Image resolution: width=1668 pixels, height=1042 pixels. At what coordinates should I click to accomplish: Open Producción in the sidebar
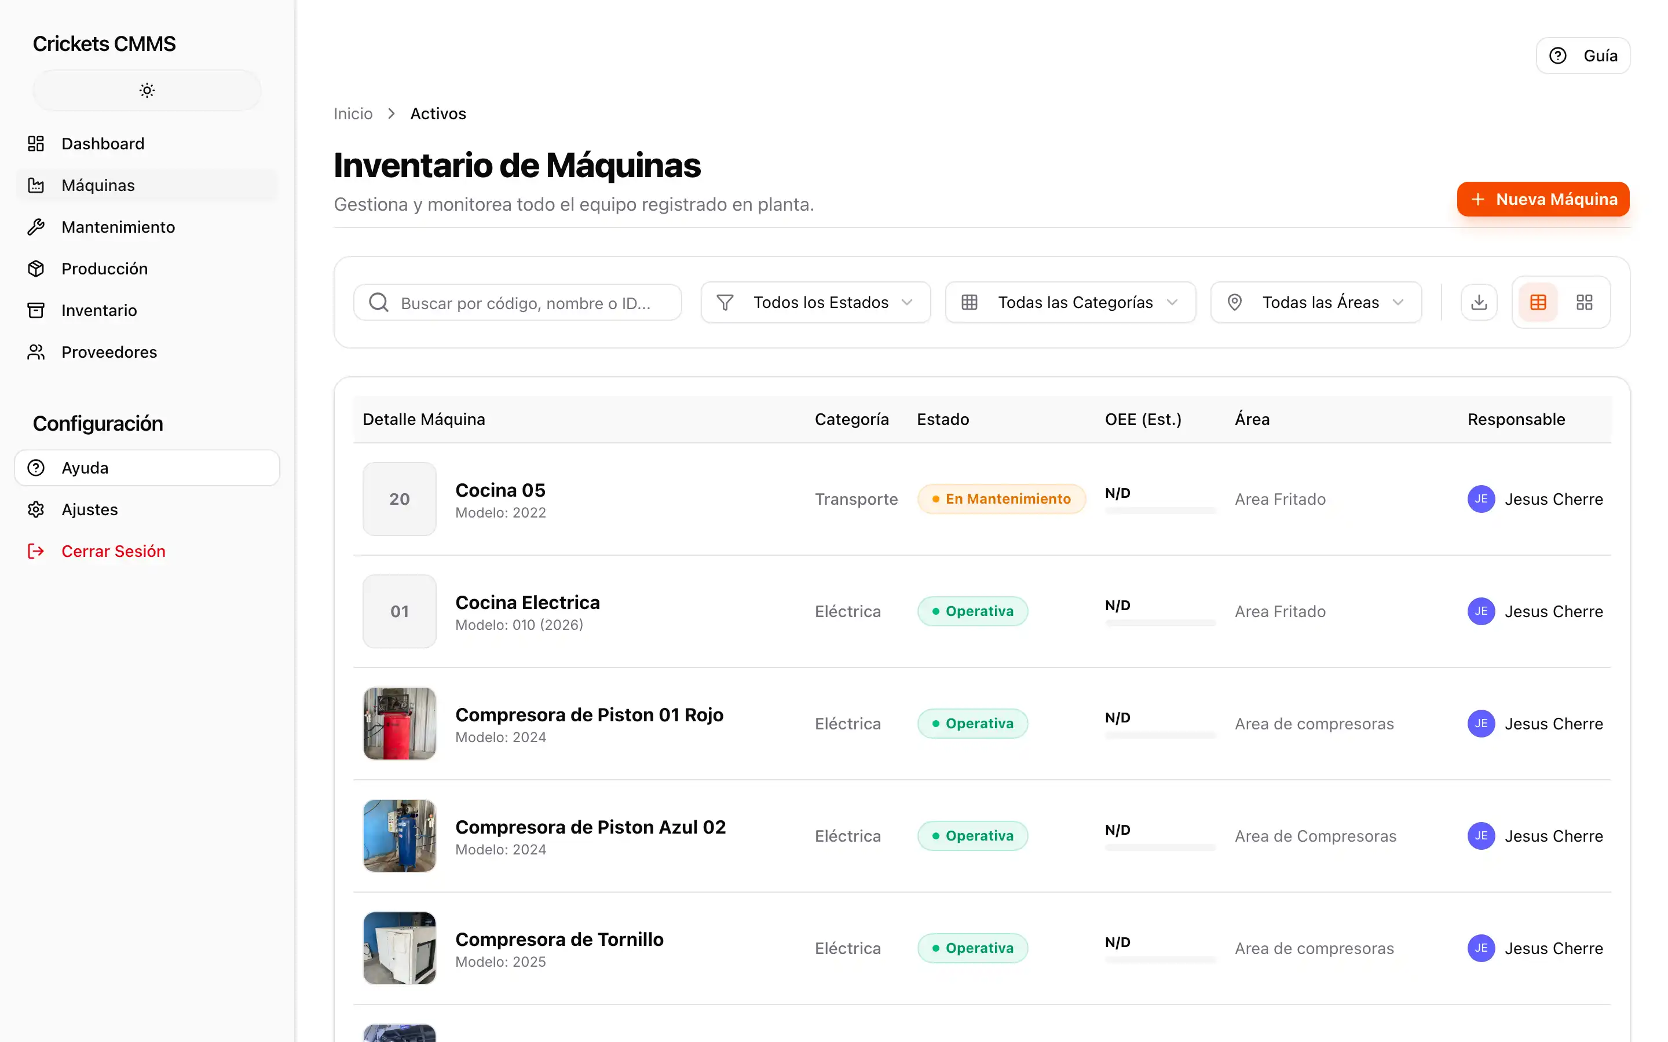(x=147, y=269)
